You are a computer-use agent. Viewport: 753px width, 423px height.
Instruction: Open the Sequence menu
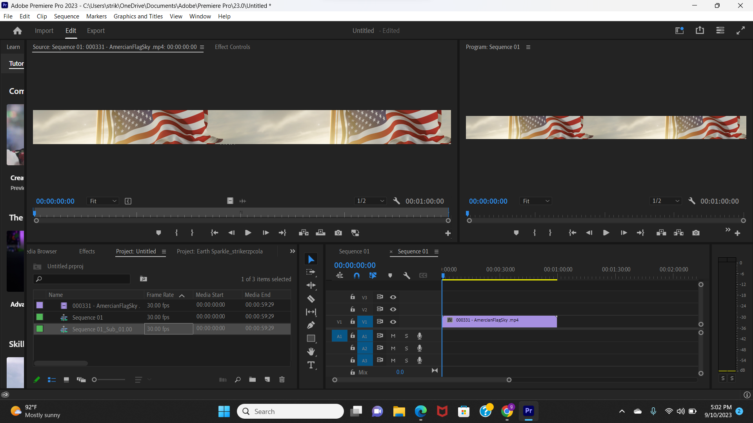click(x=66, y=16)
